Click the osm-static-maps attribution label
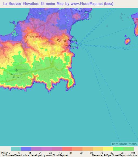The image size is (138, 157). click(124, 144)
